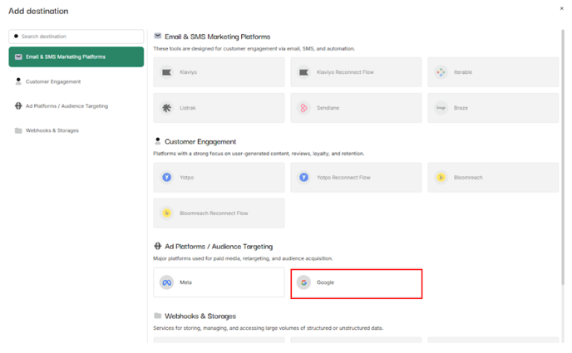This screenshot has width=572, height=353.
Task: Focus the Search destination input field
Action: click(x=80, y=37)
